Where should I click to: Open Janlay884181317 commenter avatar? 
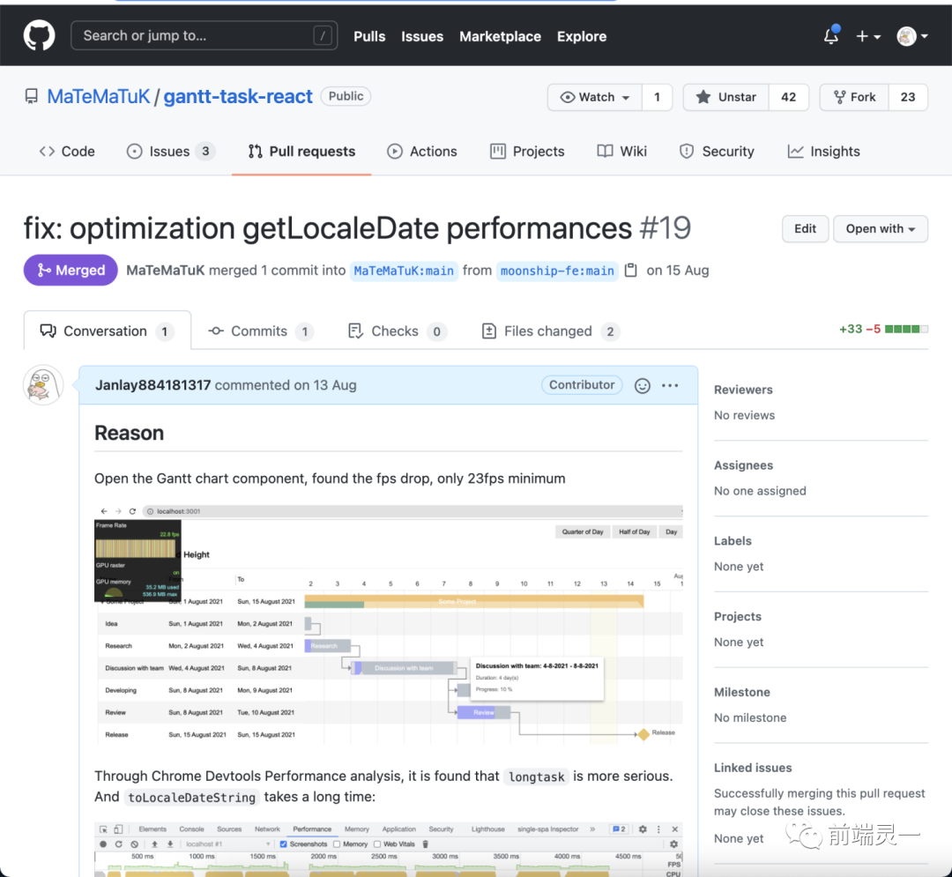pos(43,385)
